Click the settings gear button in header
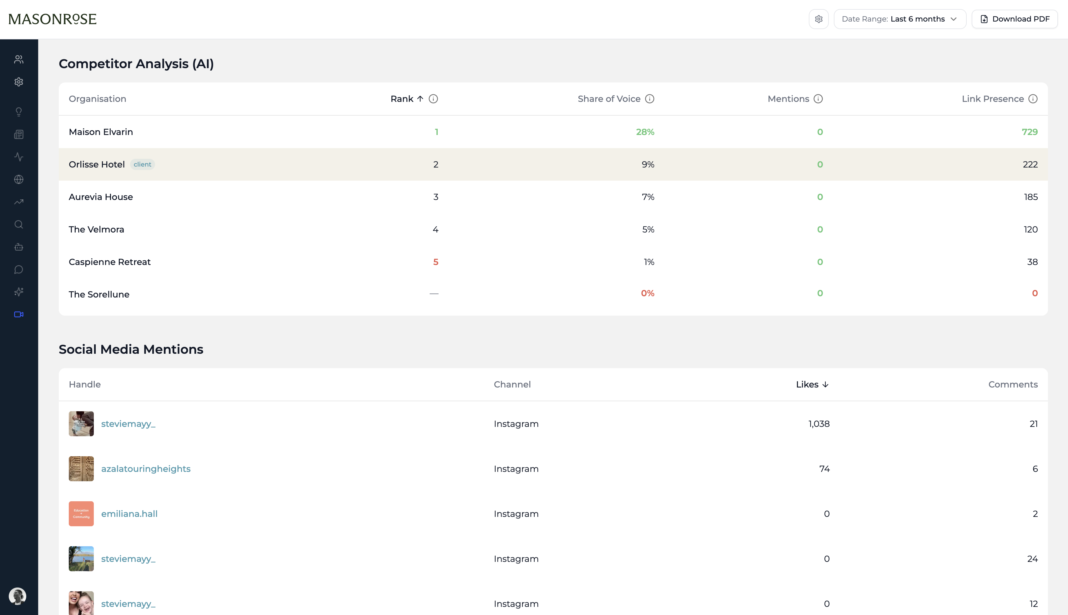 coord(818,19)
